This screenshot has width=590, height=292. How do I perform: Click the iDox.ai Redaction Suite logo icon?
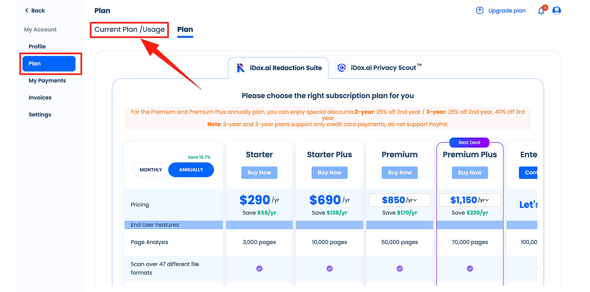(241, 68)
